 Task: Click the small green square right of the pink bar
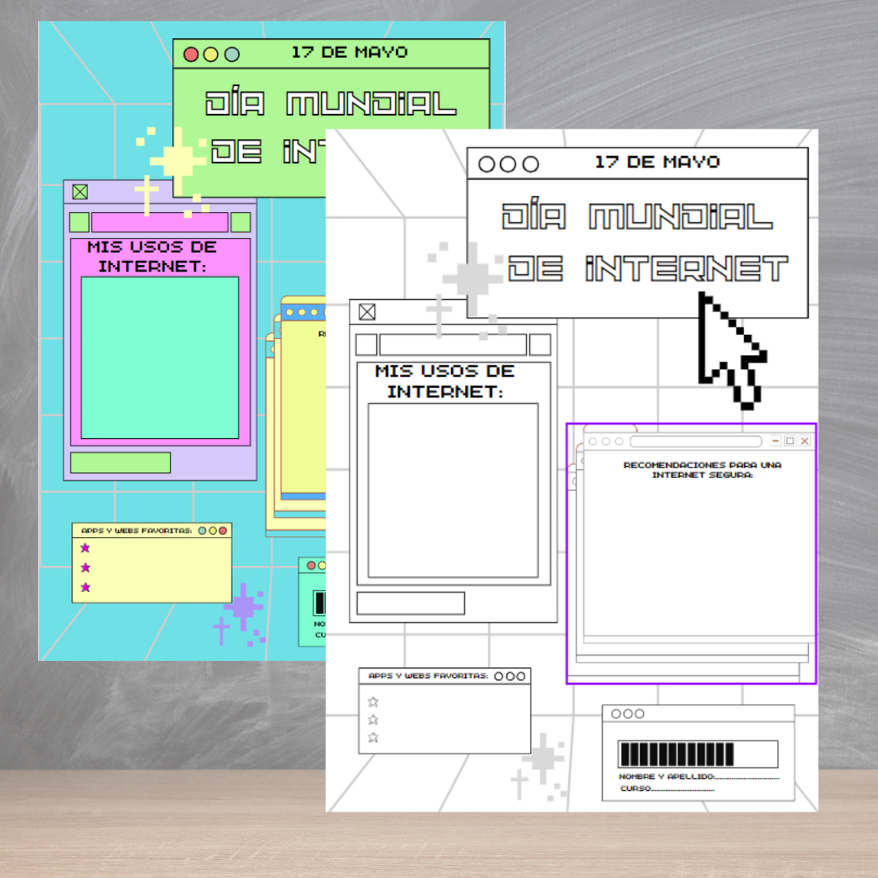tap(241, 223)
